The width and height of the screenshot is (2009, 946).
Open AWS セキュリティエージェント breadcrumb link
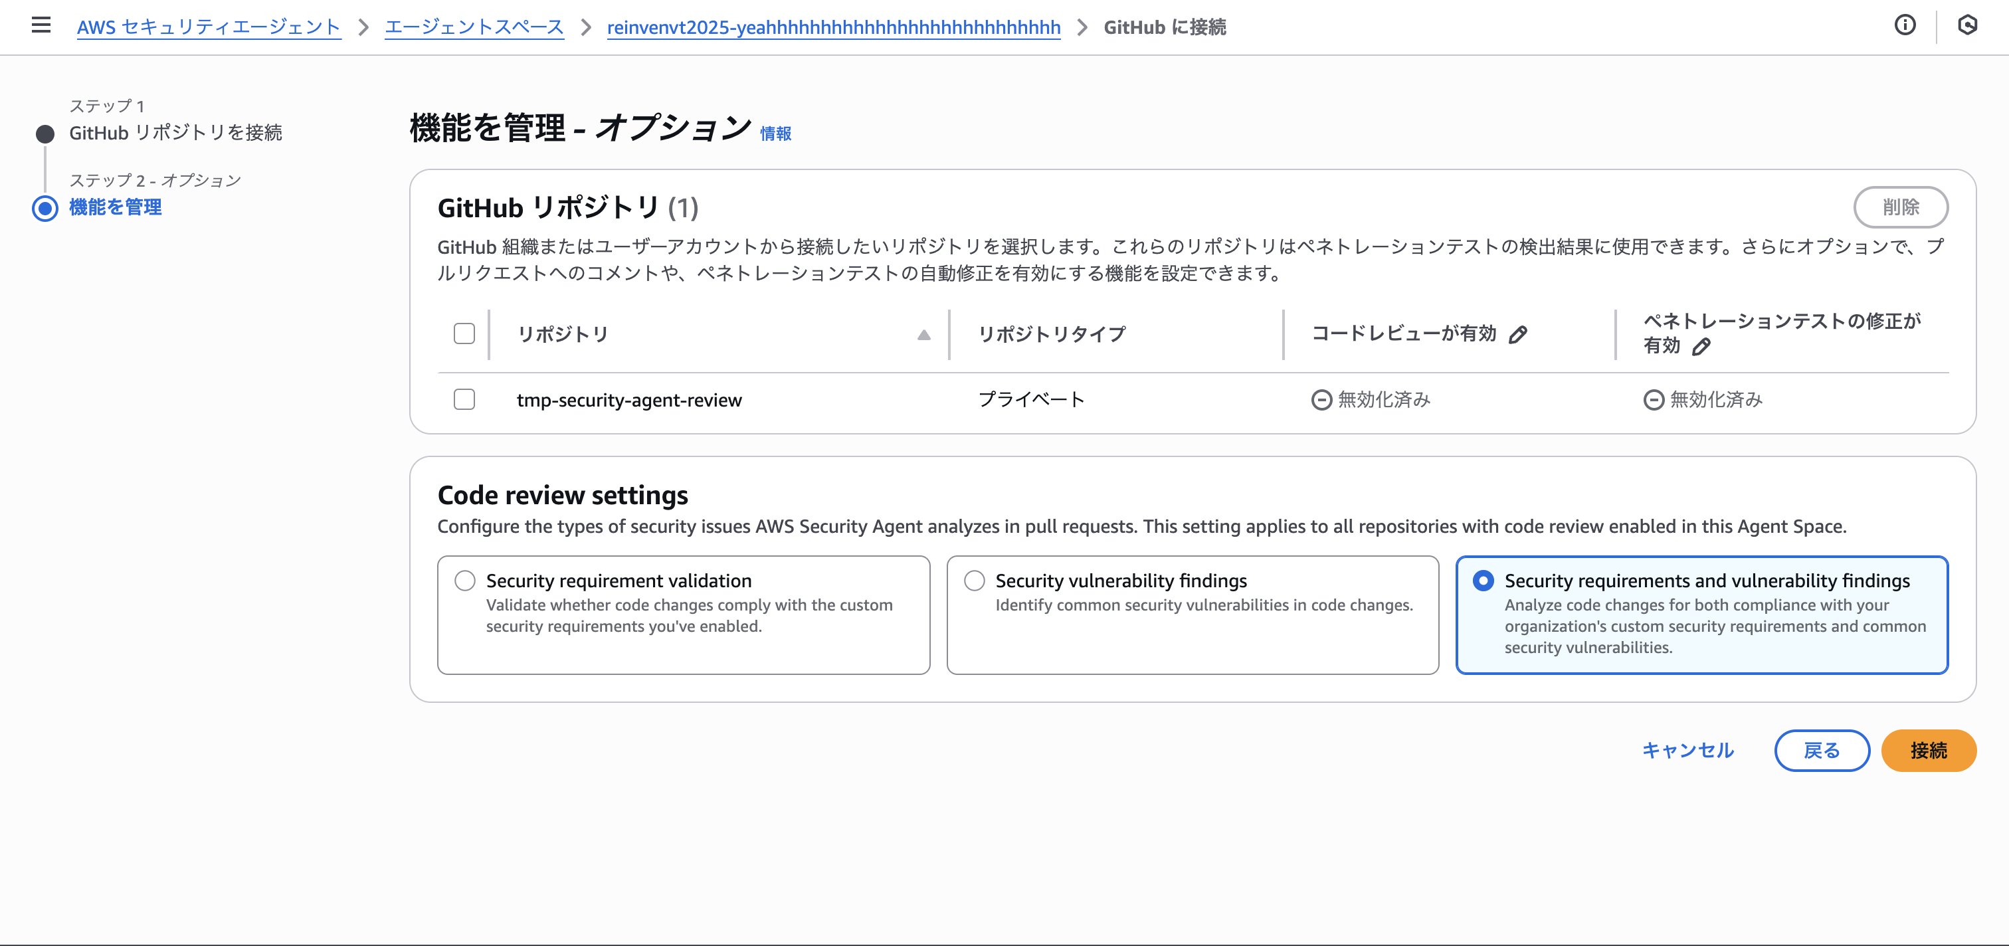pyautogui.click(x=208, y=27)
